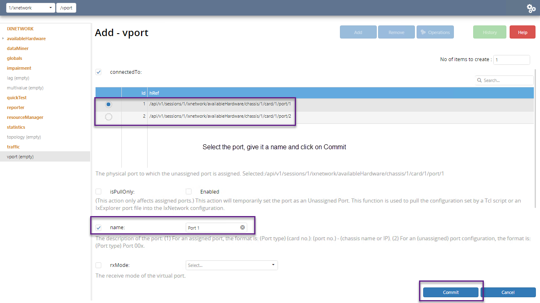Viewport: 540px width, 303px height.
Task: Select radio button for port/2
Action: [x=108, y=117]
